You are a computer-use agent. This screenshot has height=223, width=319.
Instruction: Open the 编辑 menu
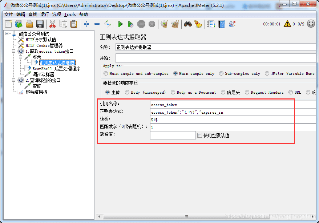tap(21, 15)
